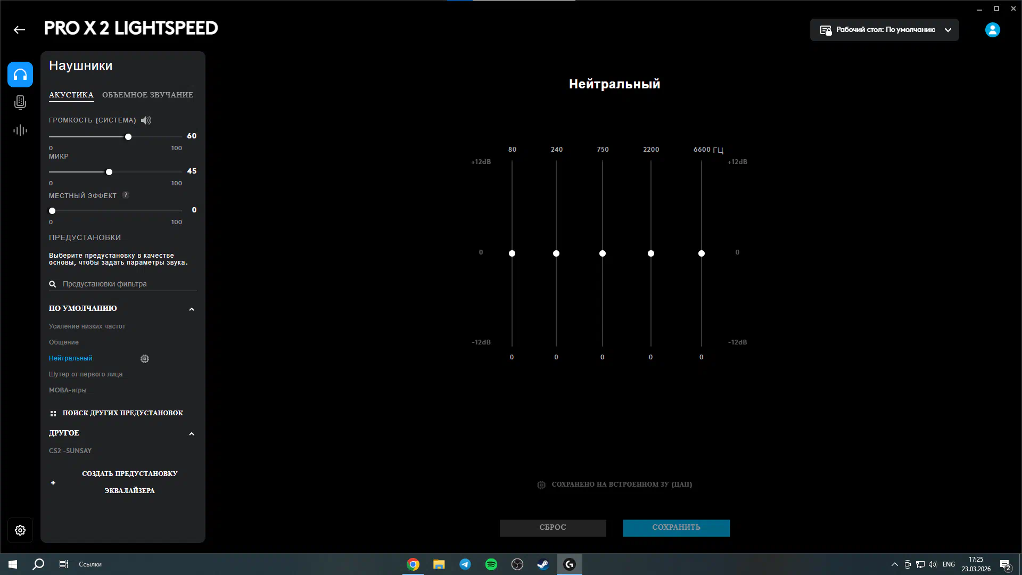This screenshot has width=1022, height=575.
Task: Select the CS2 -SUNSAY preset
Action: point(70,451)
